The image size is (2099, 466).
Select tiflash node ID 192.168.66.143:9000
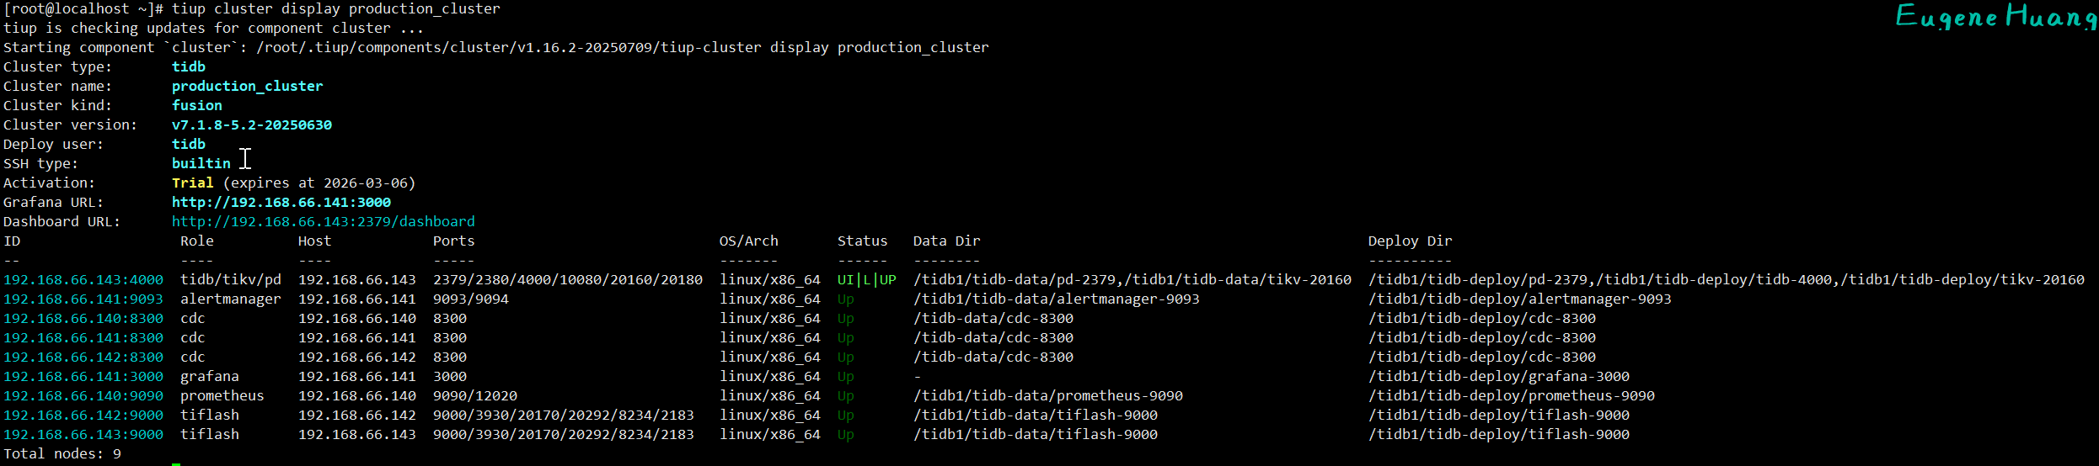[x=83, y=435]
